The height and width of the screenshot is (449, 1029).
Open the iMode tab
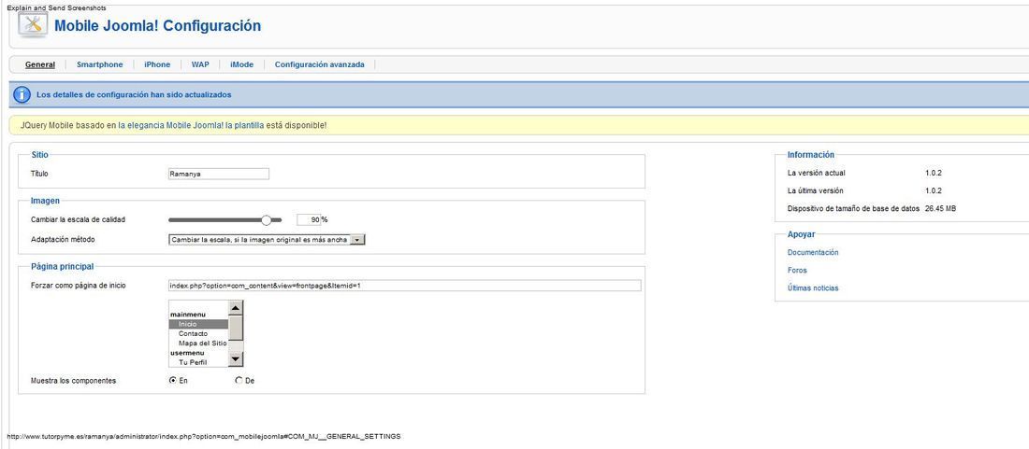241,64
